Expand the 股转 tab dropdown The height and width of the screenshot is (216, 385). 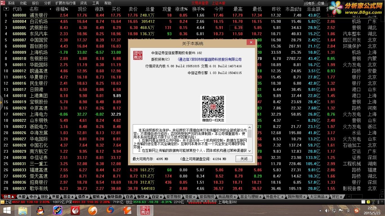coord(98,197)
